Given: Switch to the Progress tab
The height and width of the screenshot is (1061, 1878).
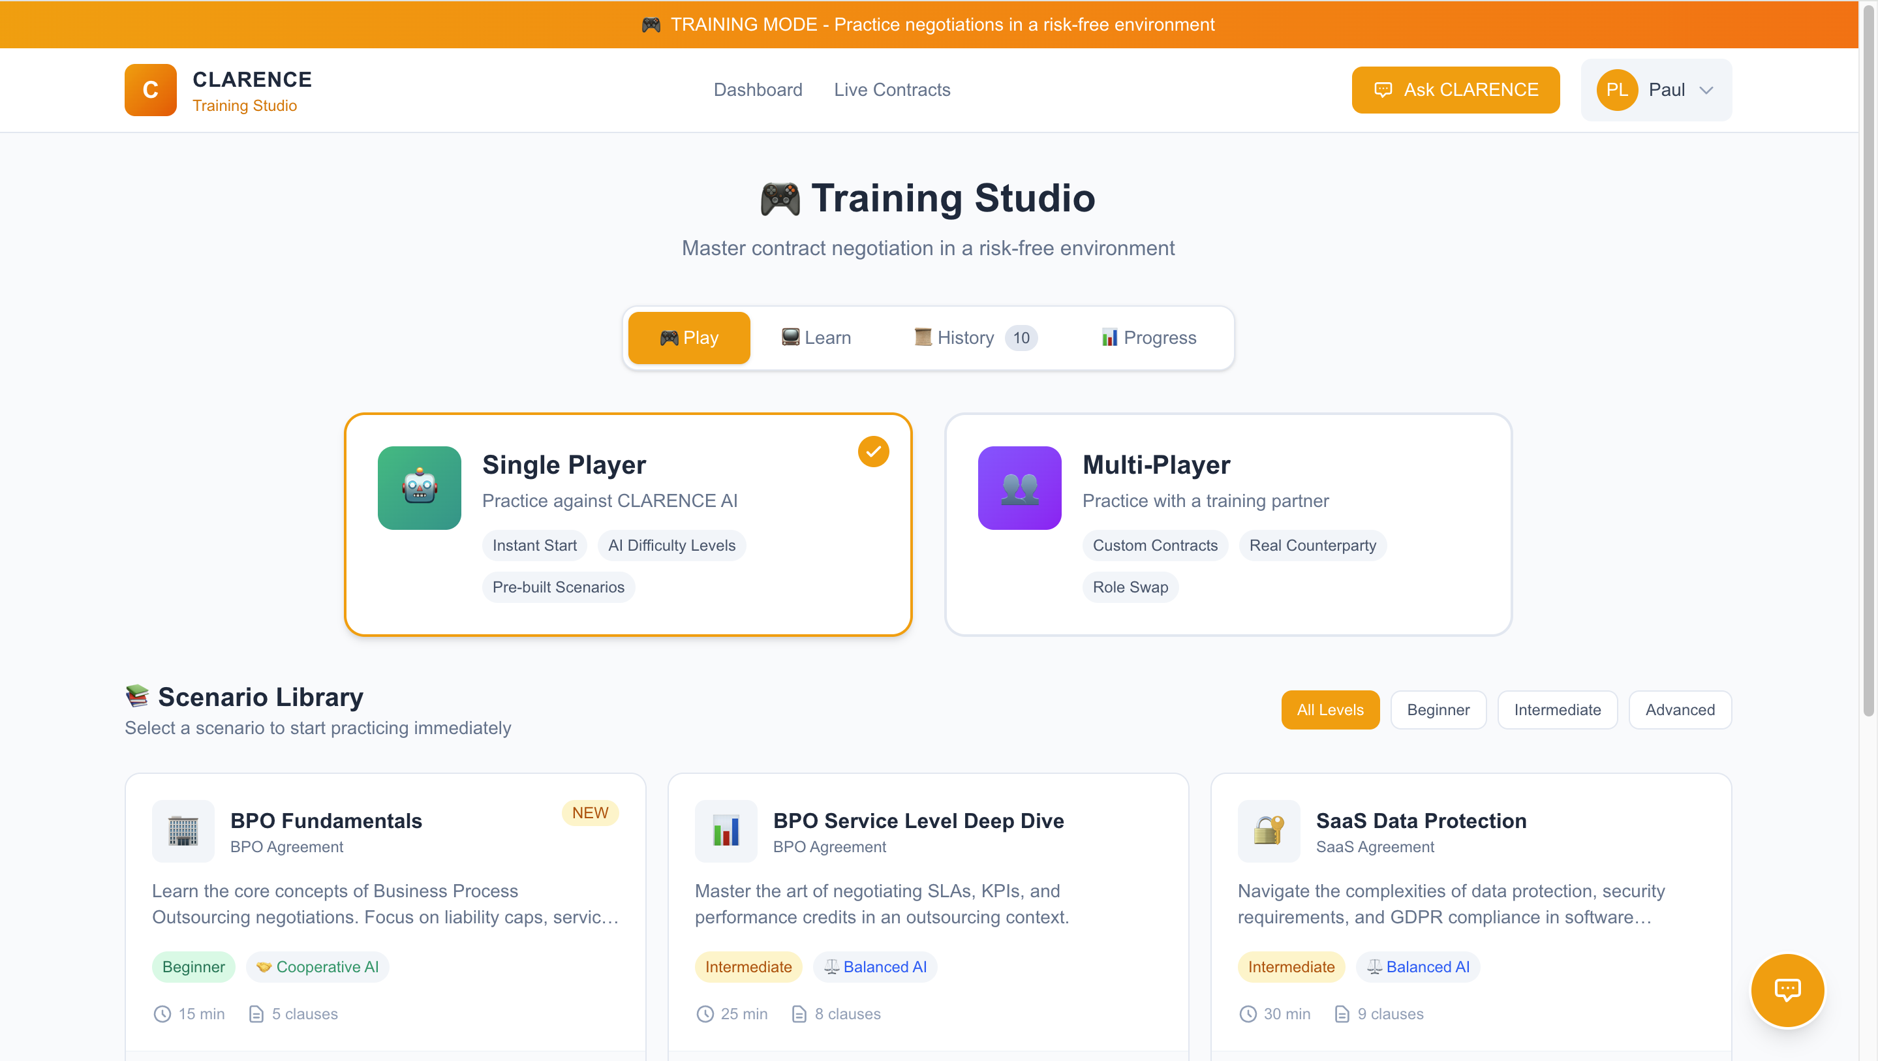Looking at the screenshot, I should (1149, 337).
